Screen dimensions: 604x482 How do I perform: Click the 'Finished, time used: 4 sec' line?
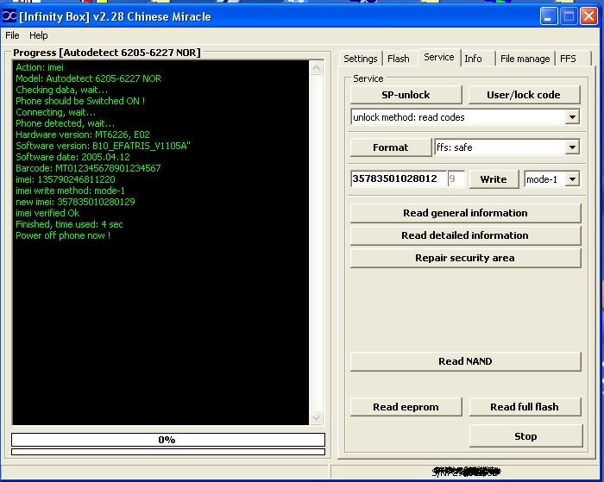pyautogui.click(x=69, y=224)
